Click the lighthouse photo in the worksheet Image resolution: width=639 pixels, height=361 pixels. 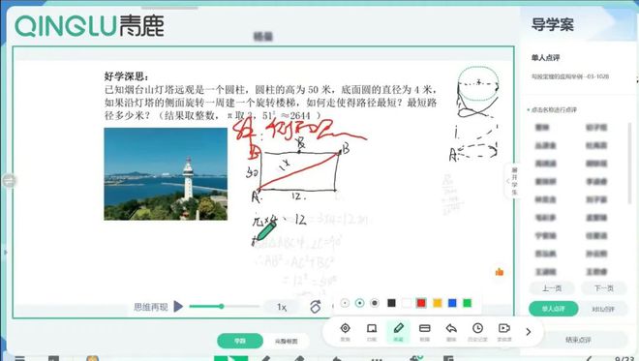point(166,174)
